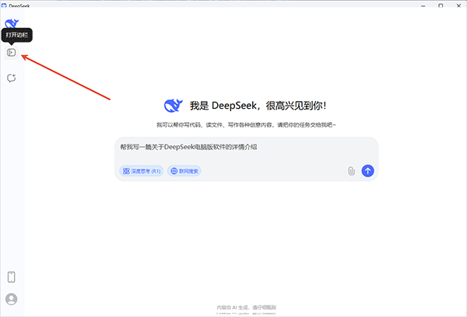Image resolution: width=467 pixels, height=317 pixels.
Task: Send the message with the blue arrow
Action: (368, 171)
